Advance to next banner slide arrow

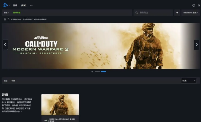tap(197, 45)
